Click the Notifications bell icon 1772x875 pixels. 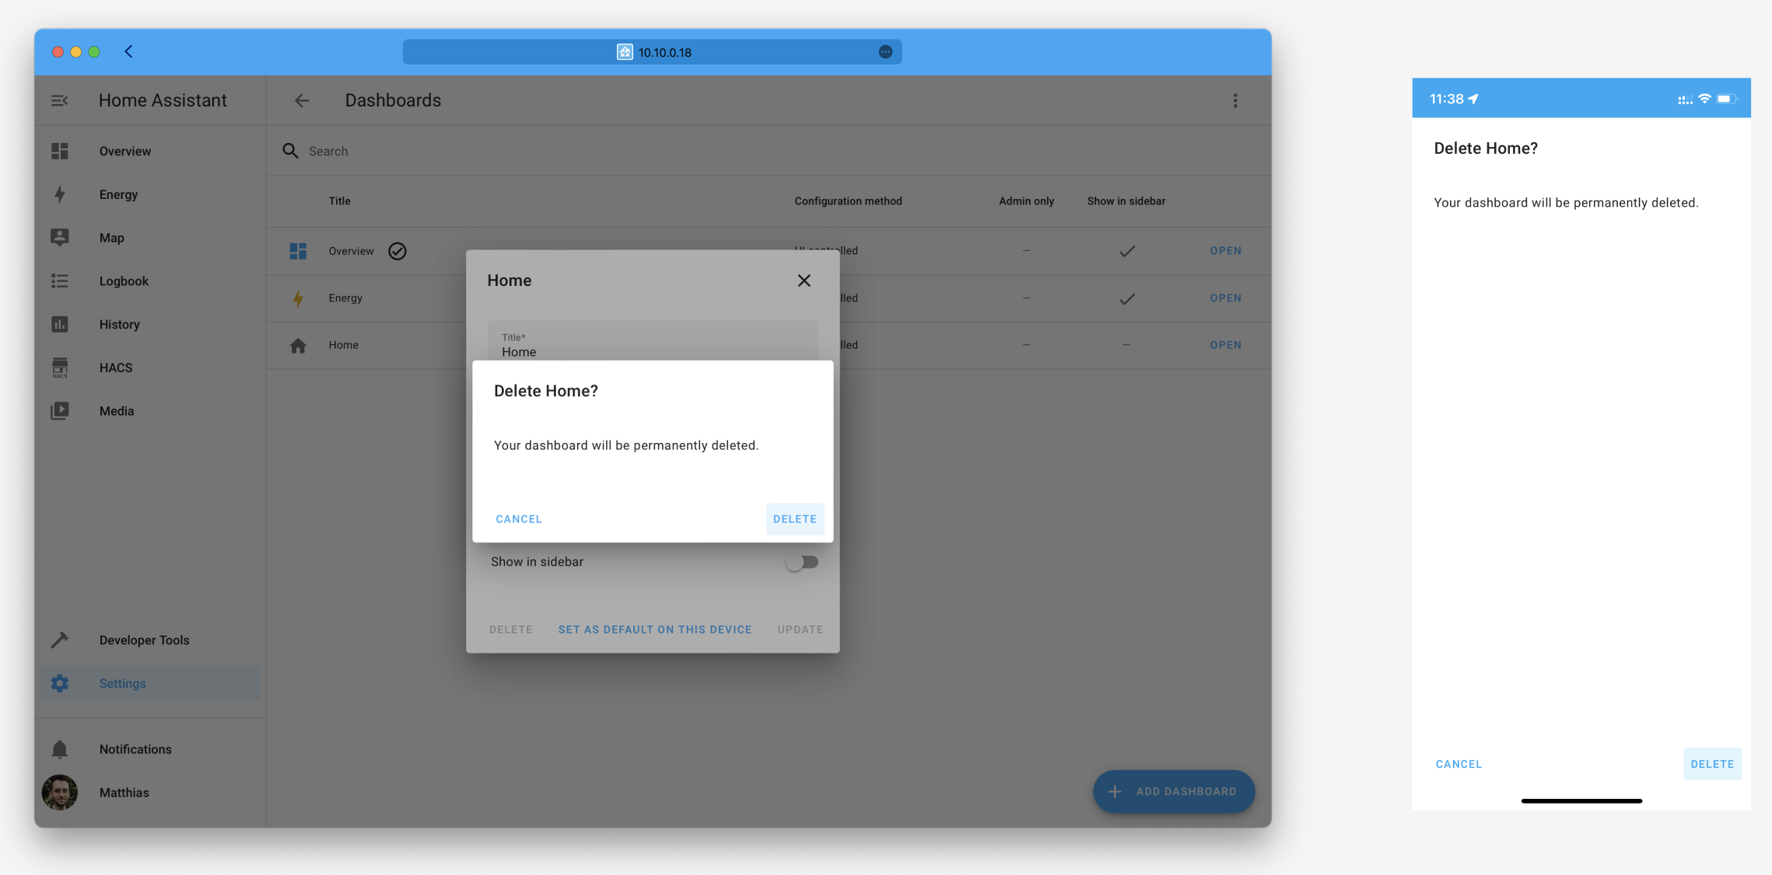pos(60,749)
